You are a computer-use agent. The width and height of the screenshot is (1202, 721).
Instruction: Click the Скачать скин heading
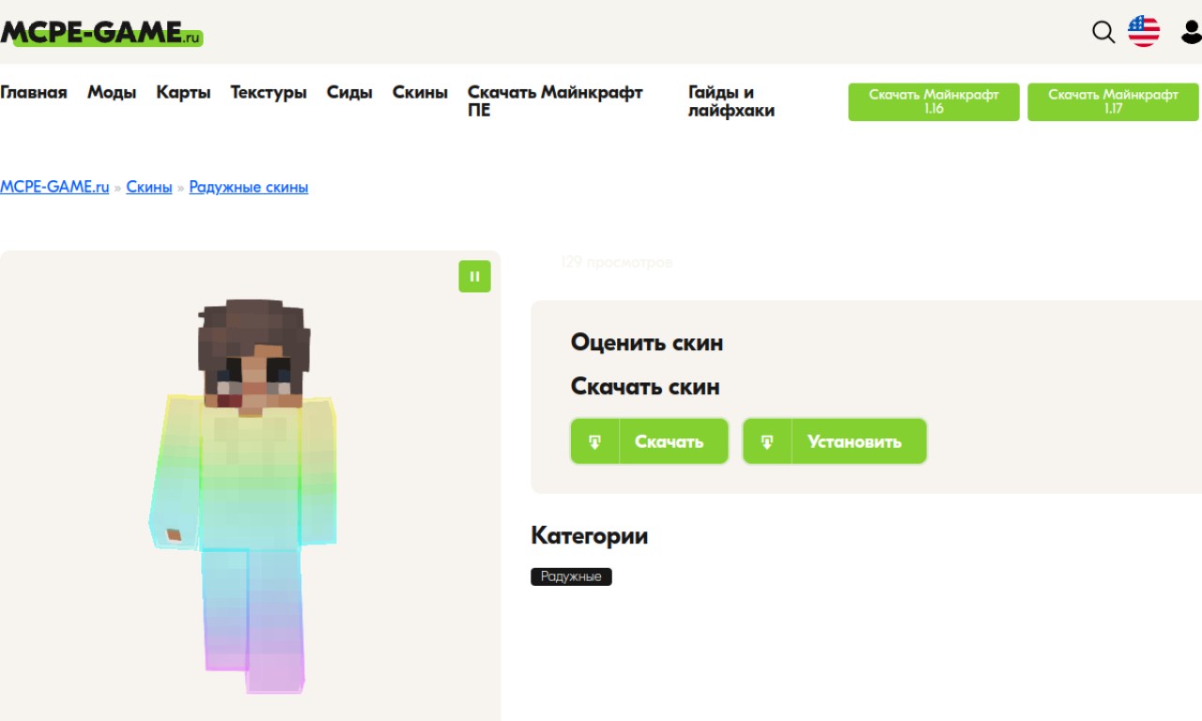[645, 387]
